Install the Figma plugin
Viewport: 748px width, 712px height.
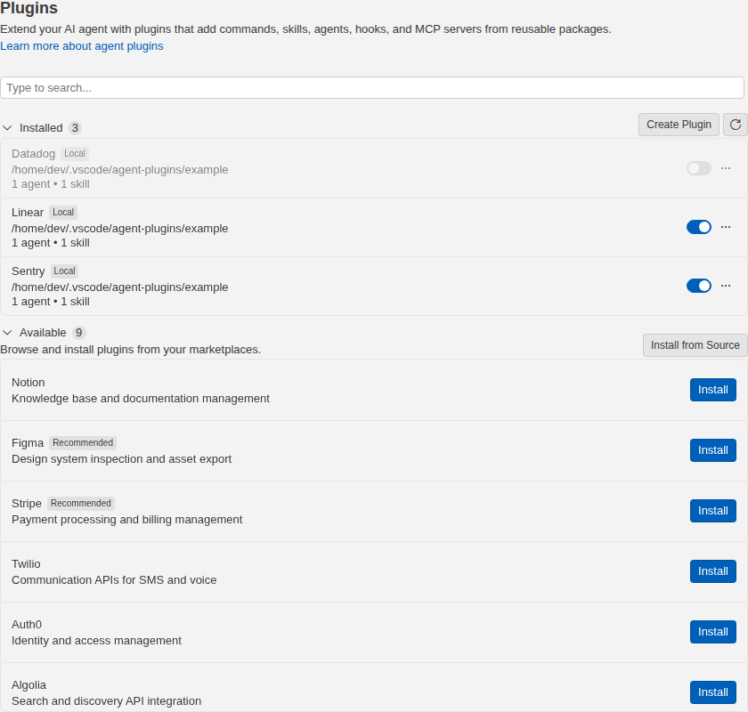point(712,450)
